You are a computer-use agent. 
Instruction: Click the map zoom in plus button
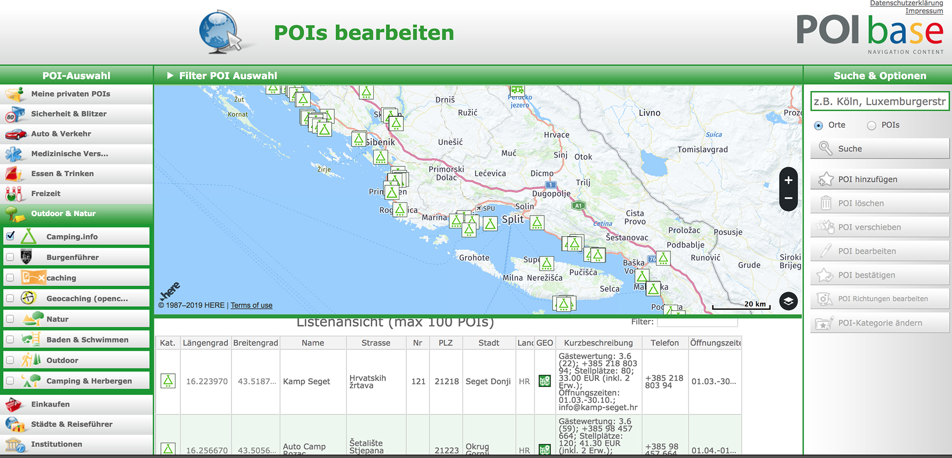click(x=788, y=180)
